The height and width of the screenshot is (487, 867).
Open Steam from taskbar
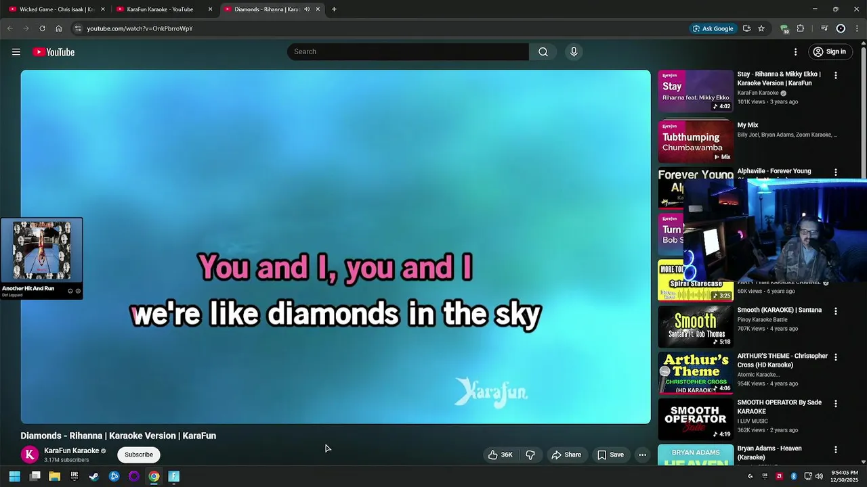tap(94, 476)
